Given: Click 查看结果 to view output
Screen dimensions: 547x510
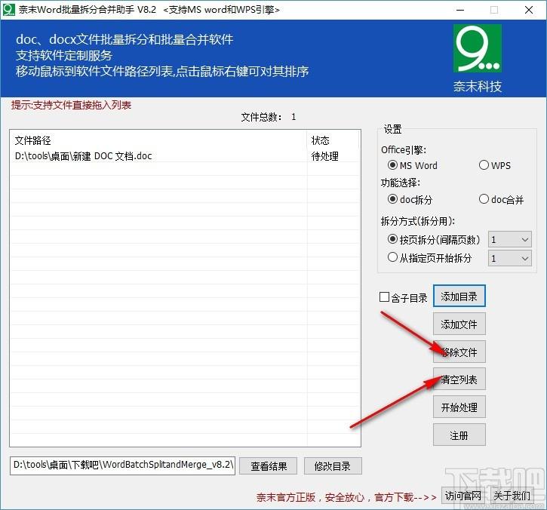Looking at the screenshot, I should [269, 466].
